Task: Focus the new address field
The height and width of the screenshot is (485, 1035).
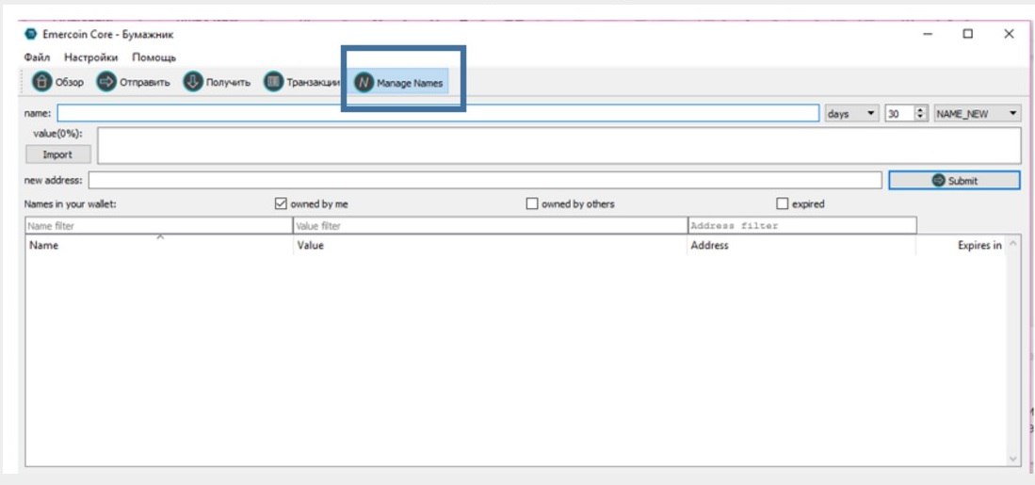Action: (x=485, y=180)
